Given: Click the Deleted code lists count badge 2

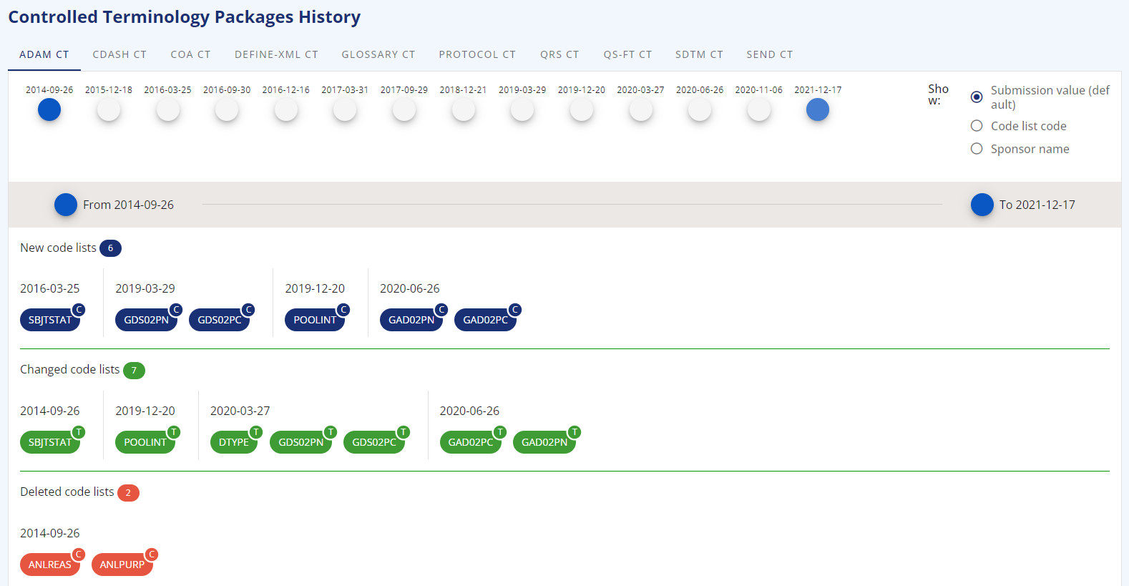Looking at the screenshot, I should click(128, 493).
